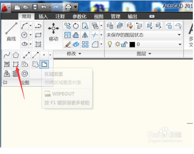
Task: Expand the arc tool options arrow
Action: [x=31, y=26]
